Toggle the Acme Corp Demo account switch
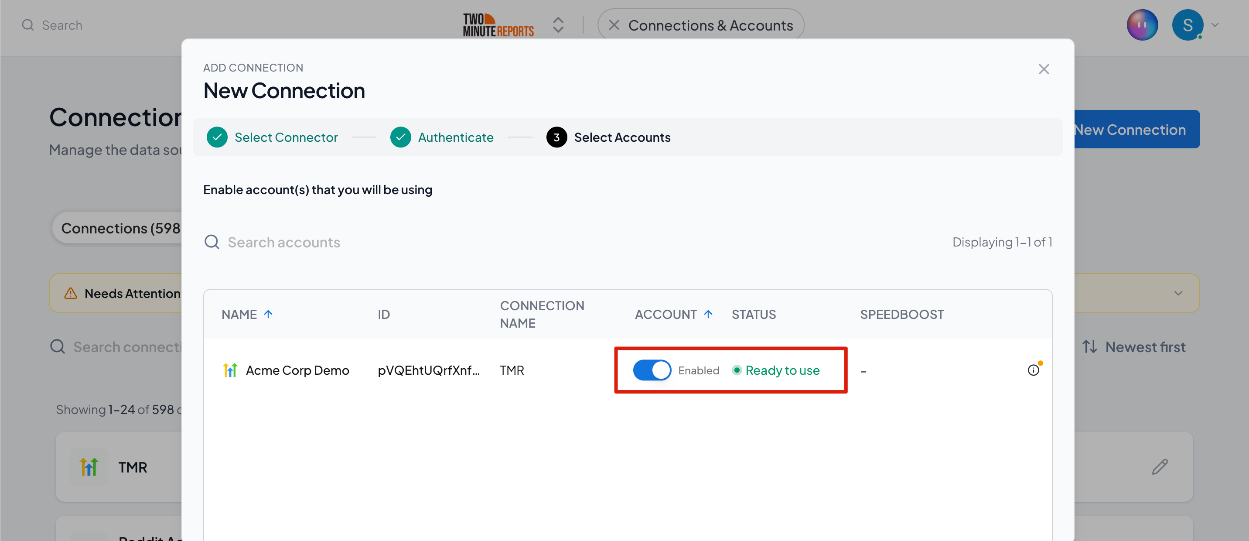 click(x=652, y=370)
